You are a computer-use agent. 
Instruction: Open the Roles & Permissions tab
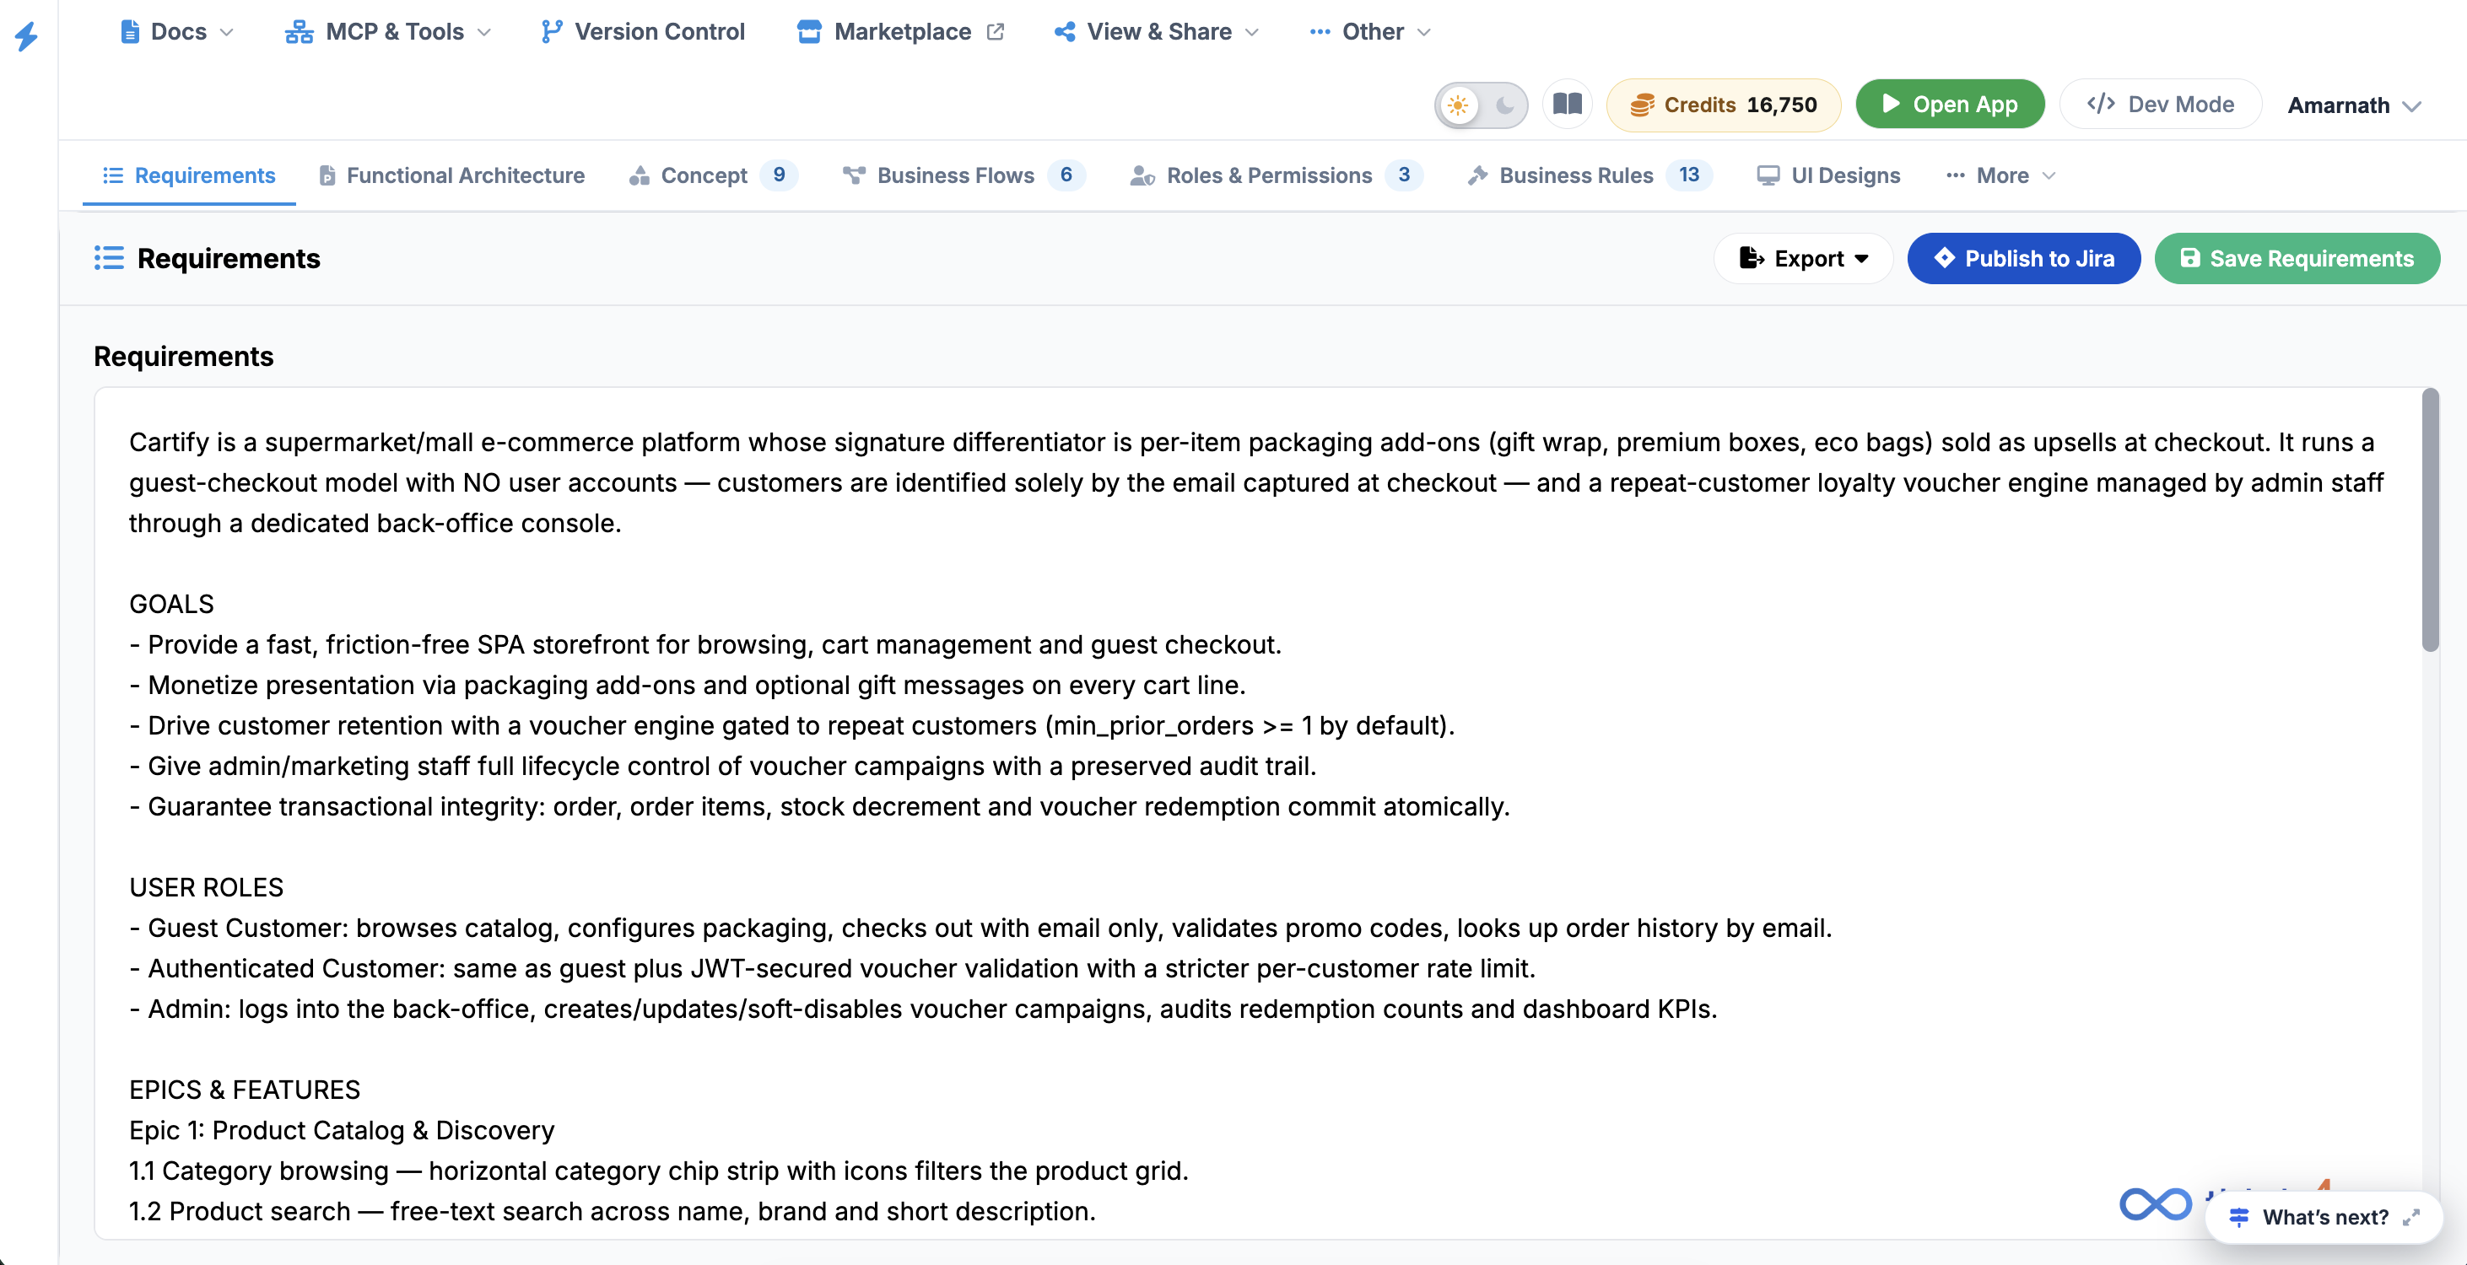point(1276,175)
